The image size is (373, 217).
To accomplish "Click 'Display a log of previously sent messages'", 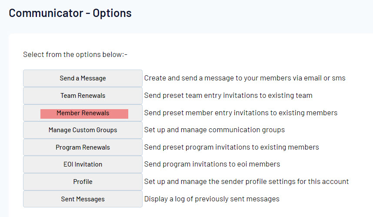I will pyautogui.click(x=212, y=199).
